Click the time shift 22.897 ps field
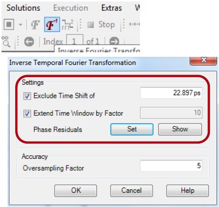 (x=171, y=93)
